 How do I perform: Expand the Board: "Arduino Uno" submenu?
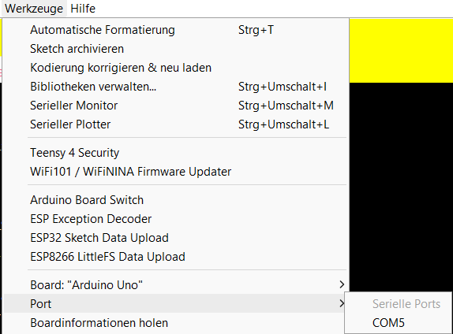(x=176, y=285)
